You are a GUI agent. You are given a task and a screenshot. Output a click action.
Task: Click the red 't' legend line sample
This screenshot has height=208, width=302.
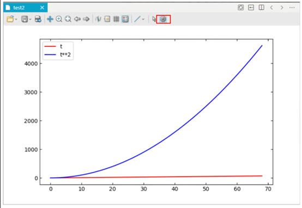pyautogui.click(x=50, y=46)
